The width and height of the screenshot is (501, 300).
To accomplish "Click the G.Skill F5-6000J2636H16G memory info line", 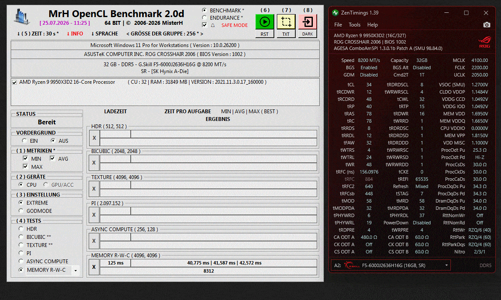I will (x=165, y=65).
